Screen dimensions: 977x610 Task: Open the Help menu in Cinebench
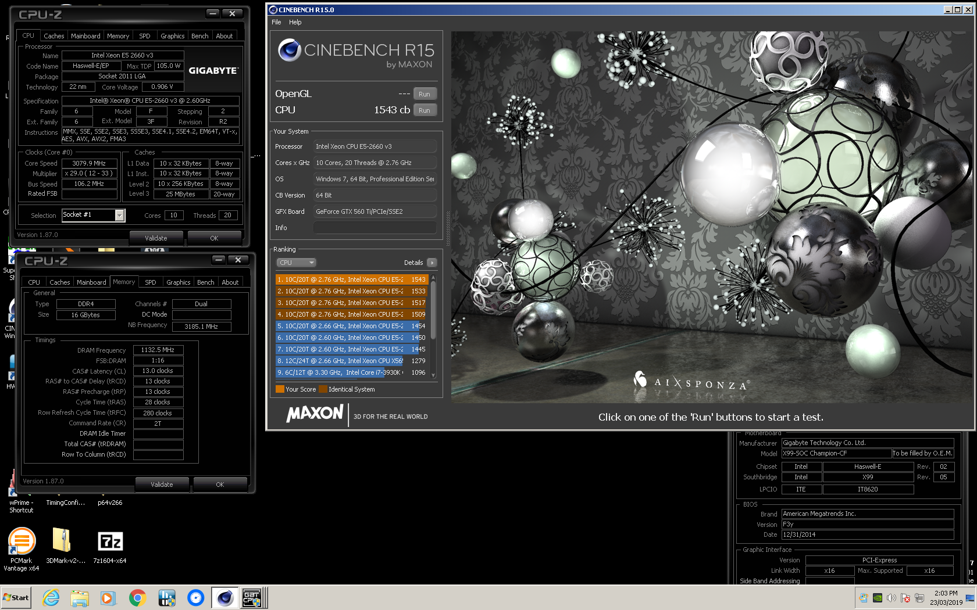pyautogui.click(x=295, y=22)
